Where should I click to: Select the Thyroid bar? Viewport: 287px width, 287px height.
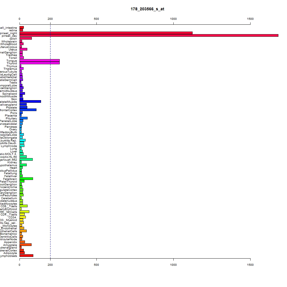point(40,63)
